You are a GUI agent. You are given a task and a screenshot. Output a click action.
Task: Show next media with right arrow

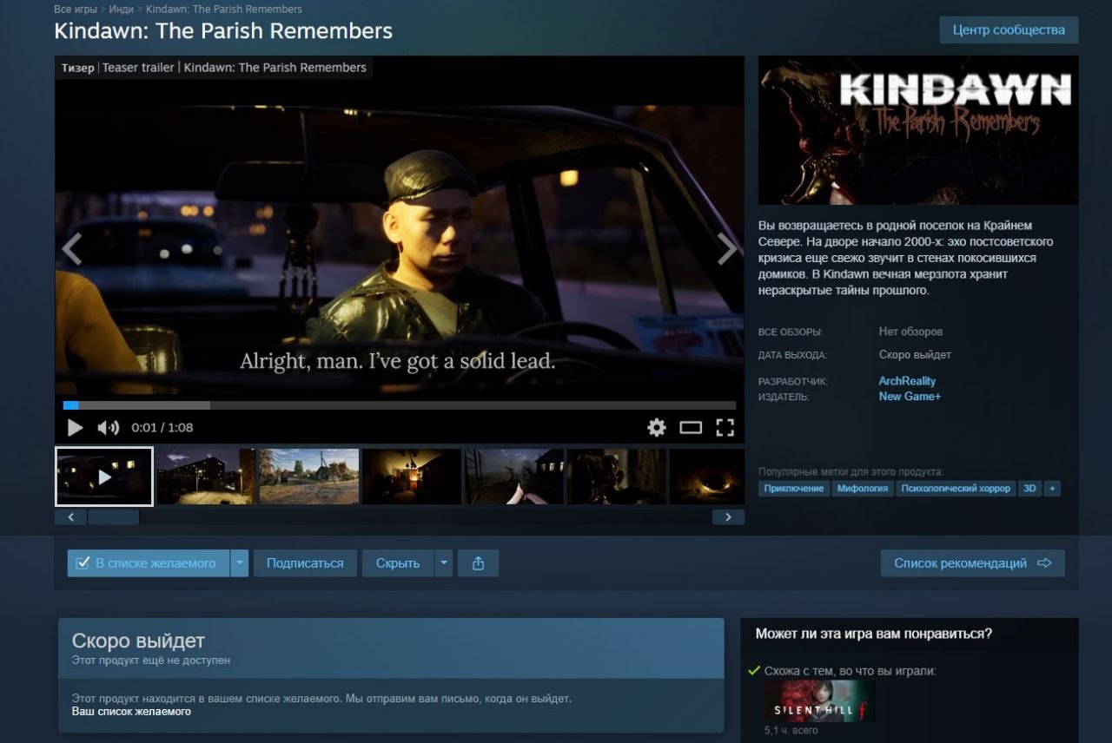click(x=727, y=249)
